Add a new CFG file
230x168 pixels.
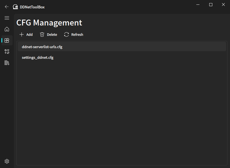[x=26, y=34]
